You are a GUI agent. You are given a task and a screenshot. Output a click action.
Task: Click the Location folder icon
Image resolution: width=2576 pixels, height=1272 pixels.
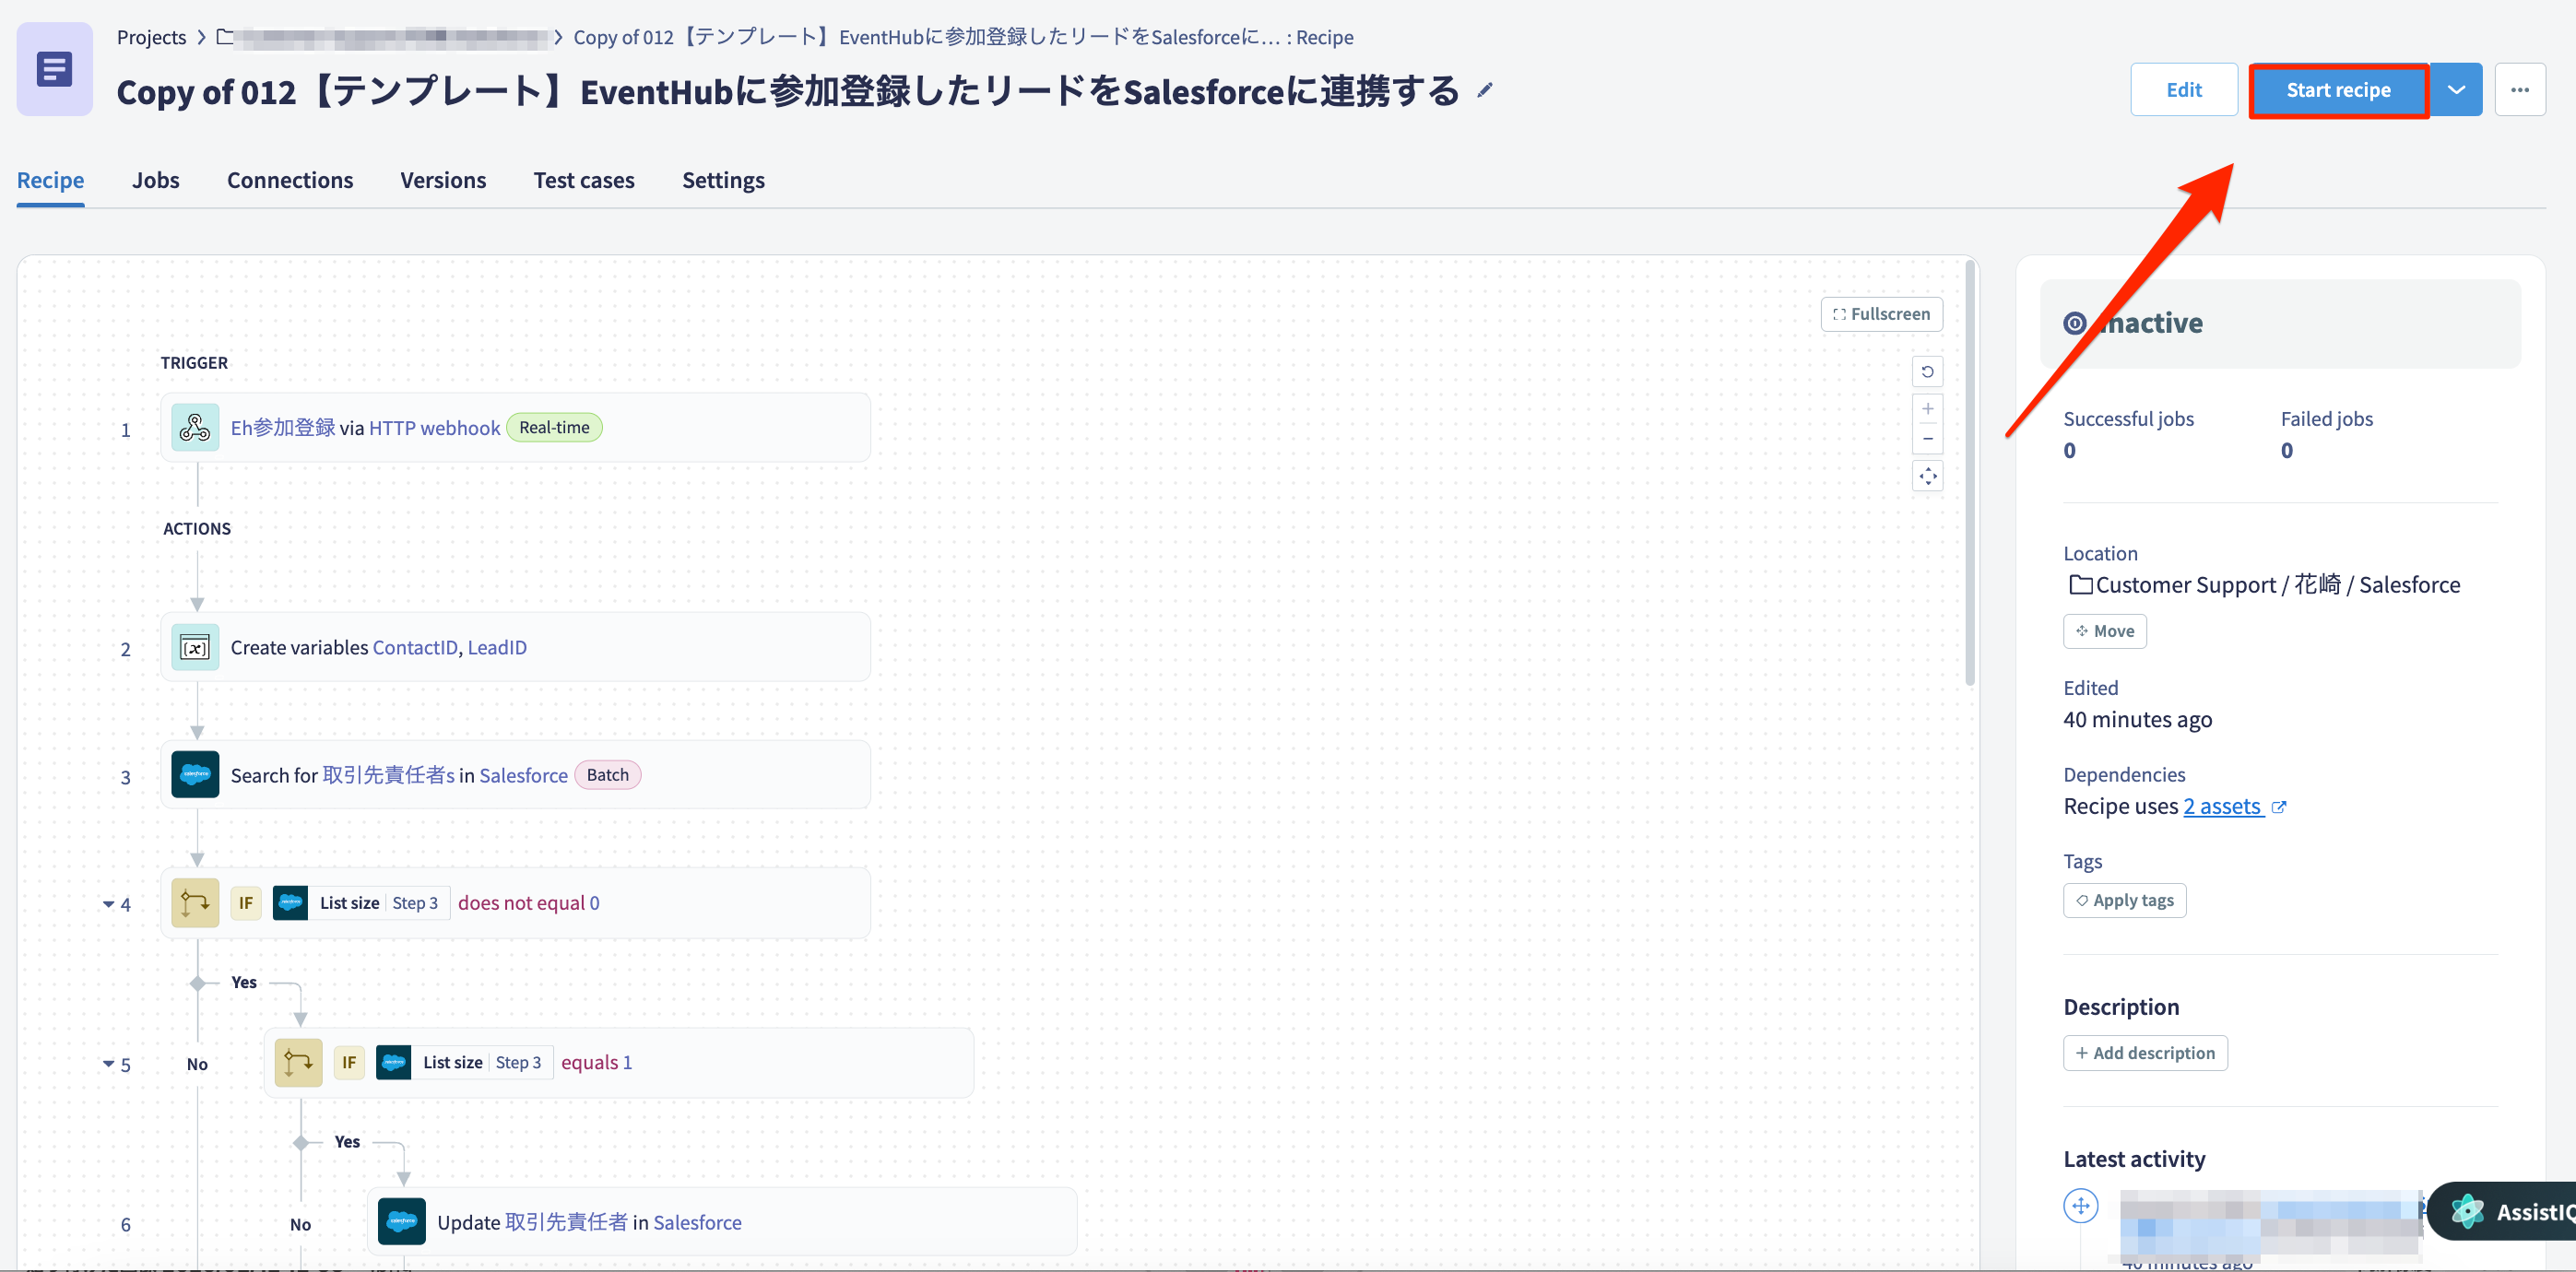pyautogui.click(x=2080, y=585)
